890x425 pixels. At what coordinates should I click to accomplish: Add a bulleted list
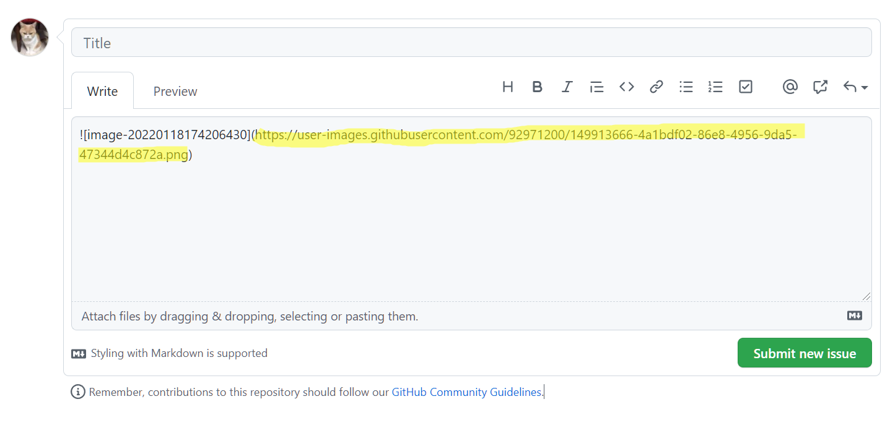pyautogui.click(x=686, y=87)
